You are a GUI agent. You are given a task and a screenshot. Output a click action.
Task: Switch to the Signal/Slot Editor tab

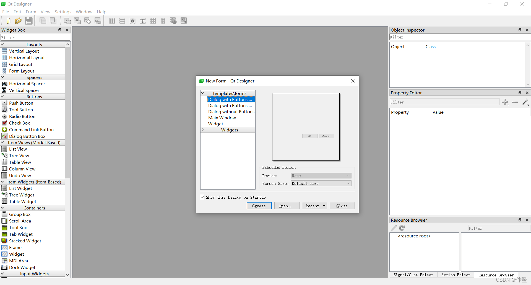point(413,275)
